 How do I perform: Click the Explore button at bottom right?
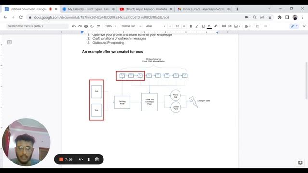(x=300, y=162)
